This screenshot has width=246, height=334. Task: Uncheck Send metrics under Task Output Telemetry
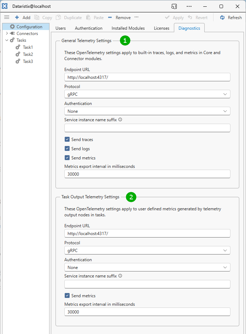pyautogui.click(x=67, y=295)
